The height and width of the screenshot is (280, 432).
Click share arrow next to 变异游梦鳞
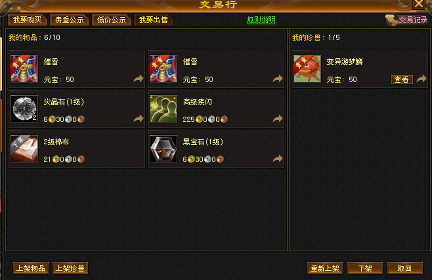coord(421,79)
